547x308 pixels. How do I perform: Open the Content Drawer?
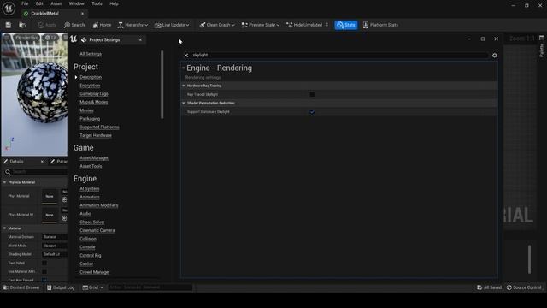pyautogui.click(x=21, y=287)
